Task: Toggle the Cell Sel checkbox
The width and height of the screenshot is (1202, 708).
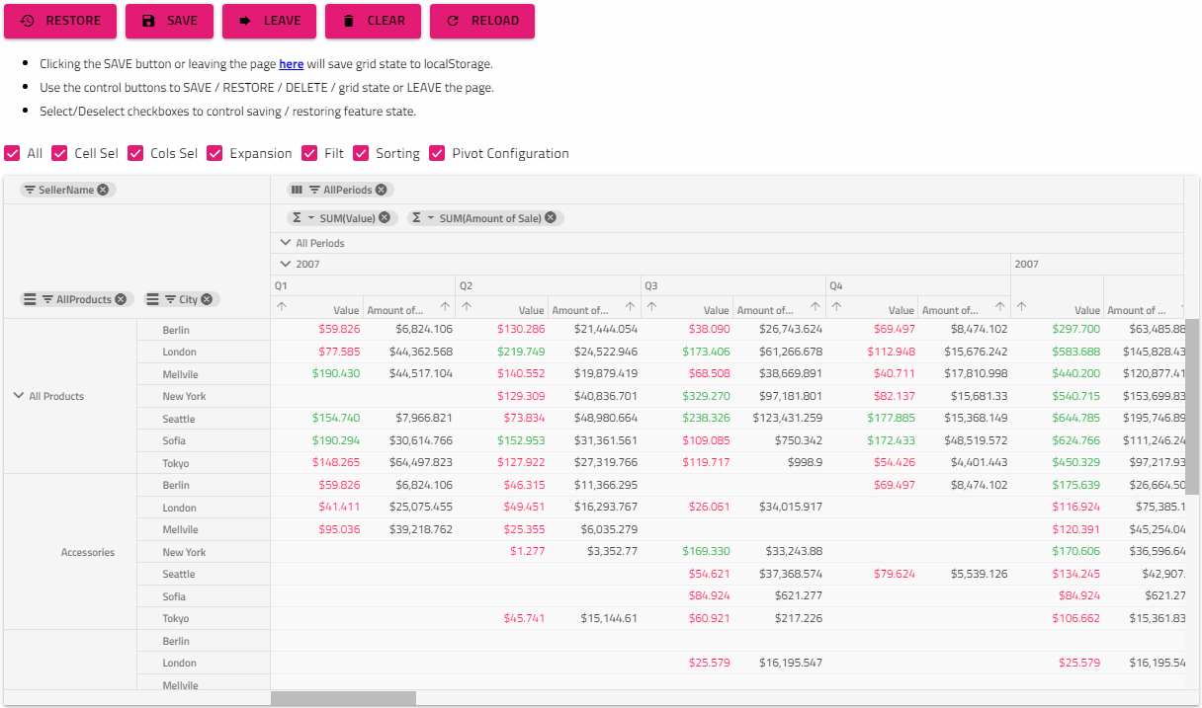Action: click(x=61, y=153)
